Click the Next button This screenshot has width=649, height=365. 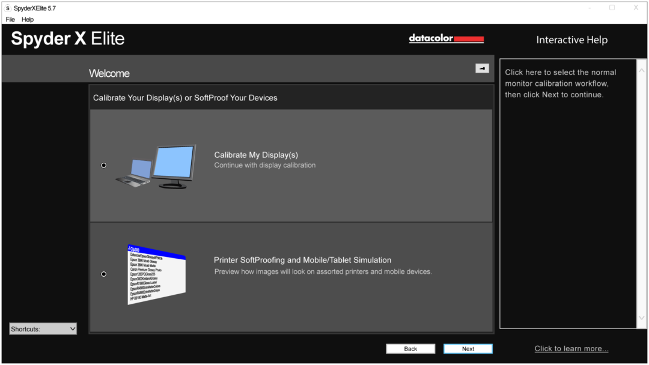click(x=468, y=349)
